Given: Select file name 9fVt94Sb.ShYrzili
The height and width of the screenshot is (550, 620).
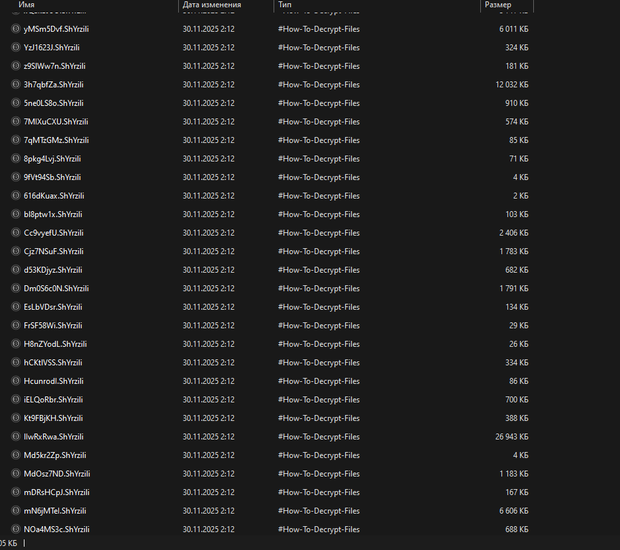Looking at the screenshot, I should (x=52, y=177).
